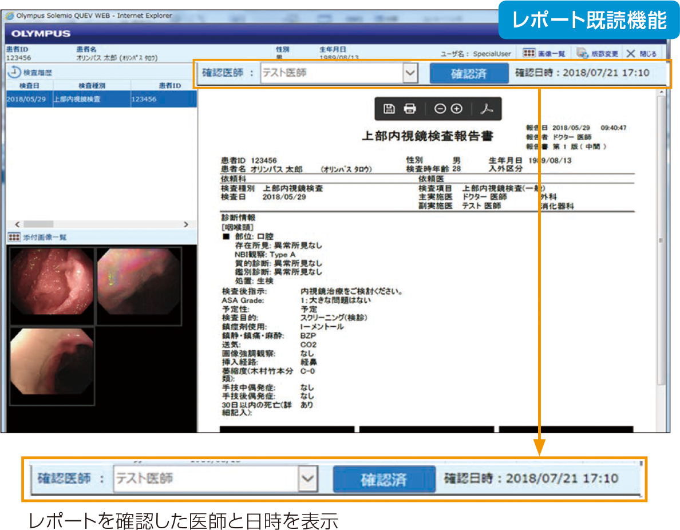Click the 検査履歴 clock icon
This screenshot has height=530, width=680.
tap(15, 72)
